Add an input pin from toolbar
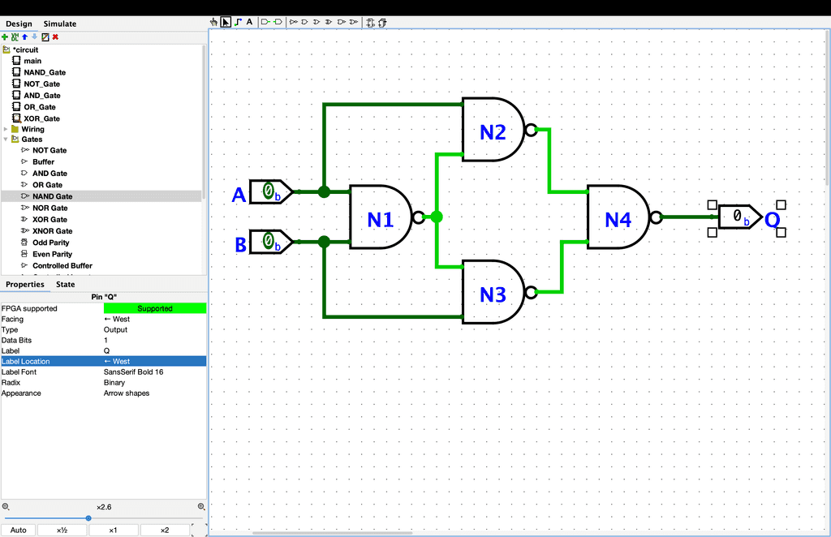This screenshot has width=831, height=537. point(265,23)
